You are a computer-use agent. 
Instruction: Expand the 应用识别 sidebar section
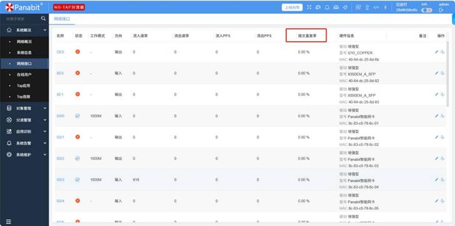coord(24,132)
